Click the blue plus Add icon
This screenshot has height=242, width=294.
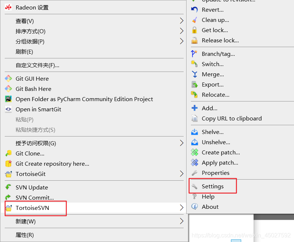195,108
